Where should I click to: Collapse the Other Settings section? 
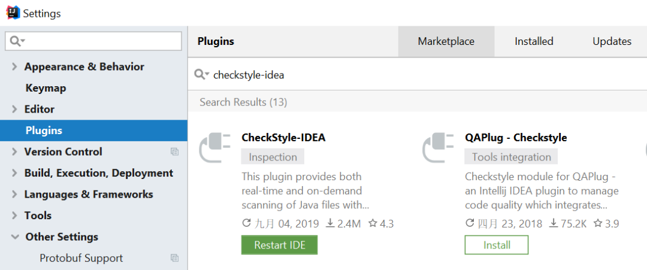[x=14, y=237]
